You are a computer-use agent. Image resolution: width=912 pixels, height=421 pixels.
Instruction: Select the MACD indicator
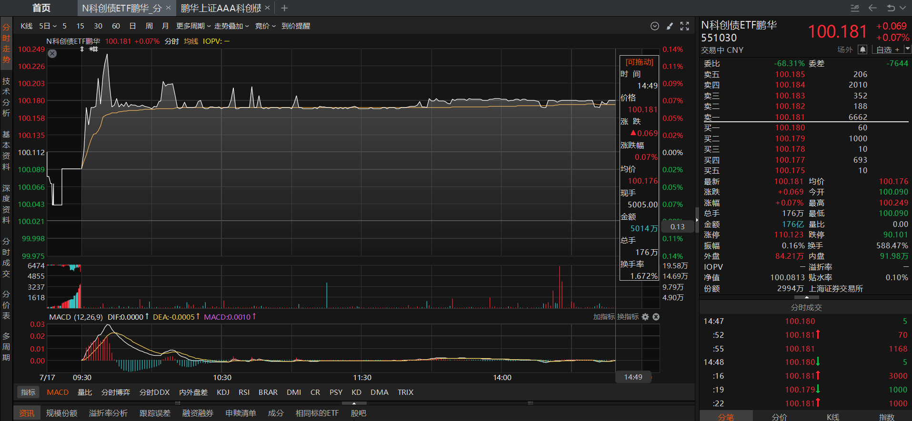58,392
